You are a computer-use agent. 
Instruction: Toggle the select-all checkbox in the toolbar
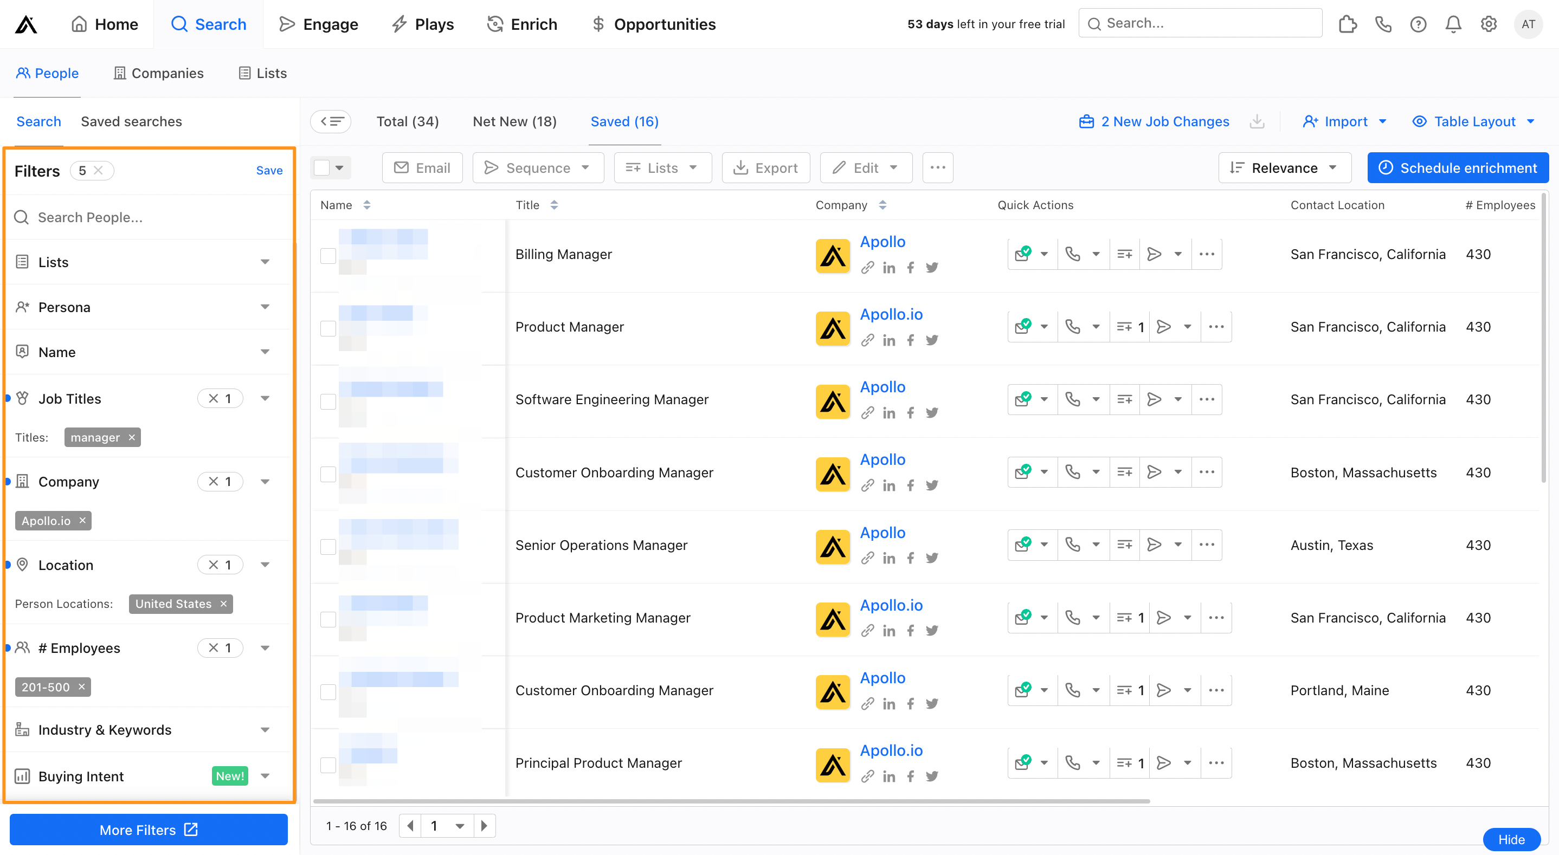322,167
